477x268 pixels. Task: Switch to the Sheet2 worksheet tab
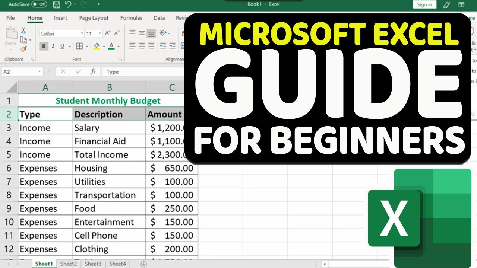pos(69,264)
